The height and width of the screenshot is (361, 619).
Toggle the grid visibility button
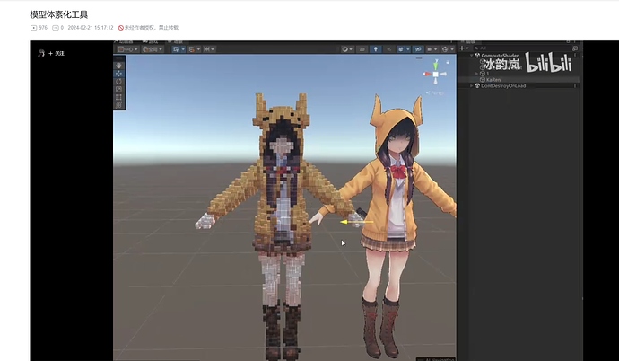pos(176,49)
